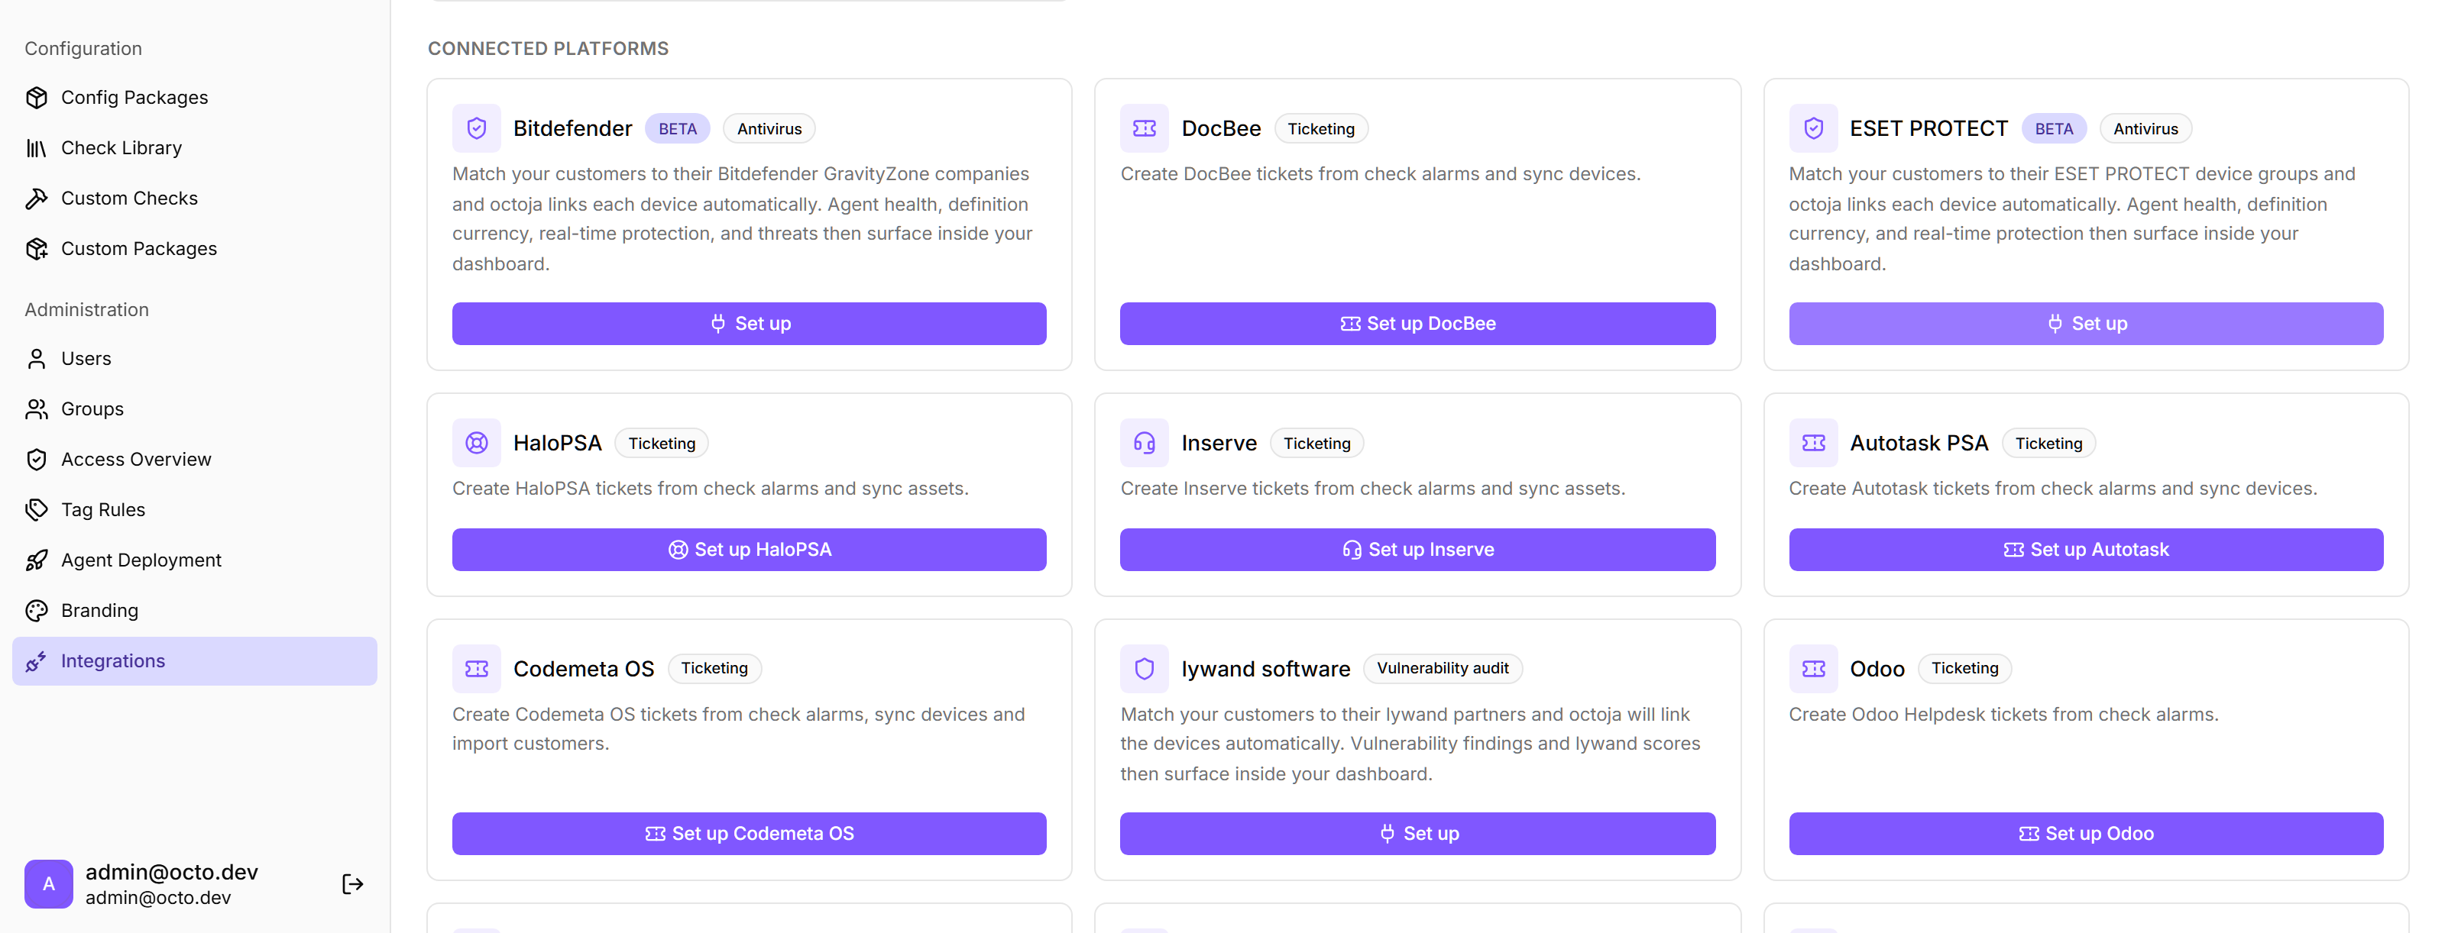2445x933 pixels.
Task: Click the ESET PROTECT shield card icon
Action: pyautogui.click(x=1813, y=128)
